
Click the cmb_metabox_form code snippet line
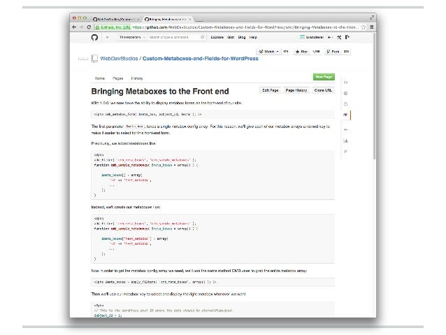148,114
